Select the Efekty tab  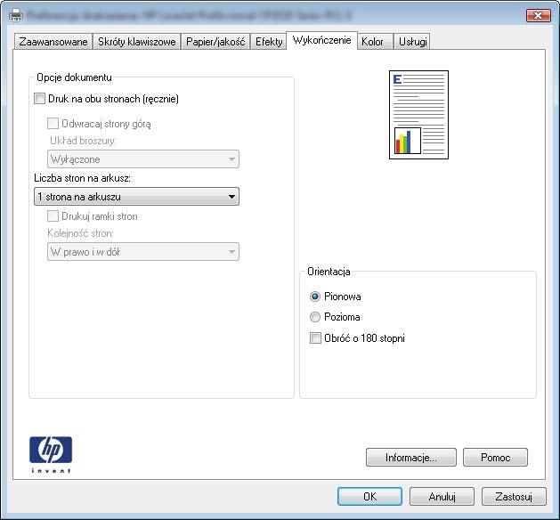269,42
